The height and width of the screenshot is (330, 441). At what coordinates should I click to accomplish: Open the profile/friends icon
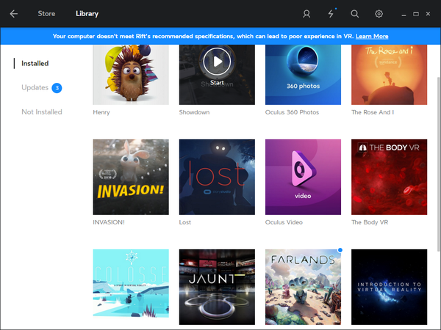pyautogui.click(x=306, y=14)
